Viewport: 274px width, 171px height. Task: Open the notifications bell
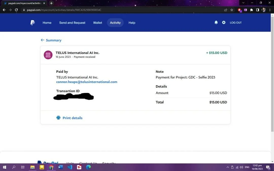pos(216,22)
